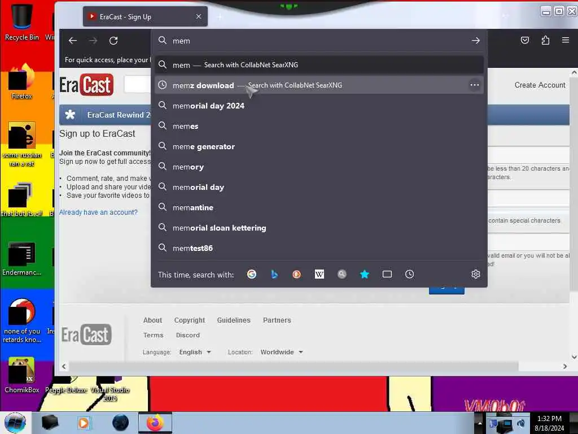
Task: Open the Windows Start orb
Action: click(x=15, y=423)
